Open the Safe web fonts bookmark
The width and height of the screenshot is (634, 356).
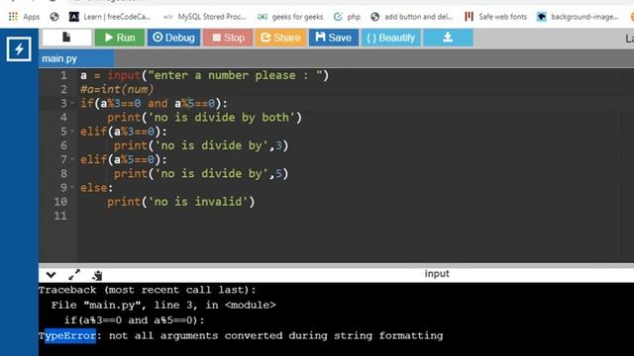(x=495, y=17)
